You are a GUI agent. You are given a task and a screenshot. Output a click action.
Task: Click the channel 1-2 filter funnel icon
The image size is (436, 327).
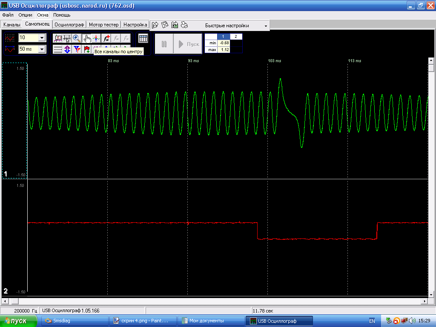[x=77, y=49]
